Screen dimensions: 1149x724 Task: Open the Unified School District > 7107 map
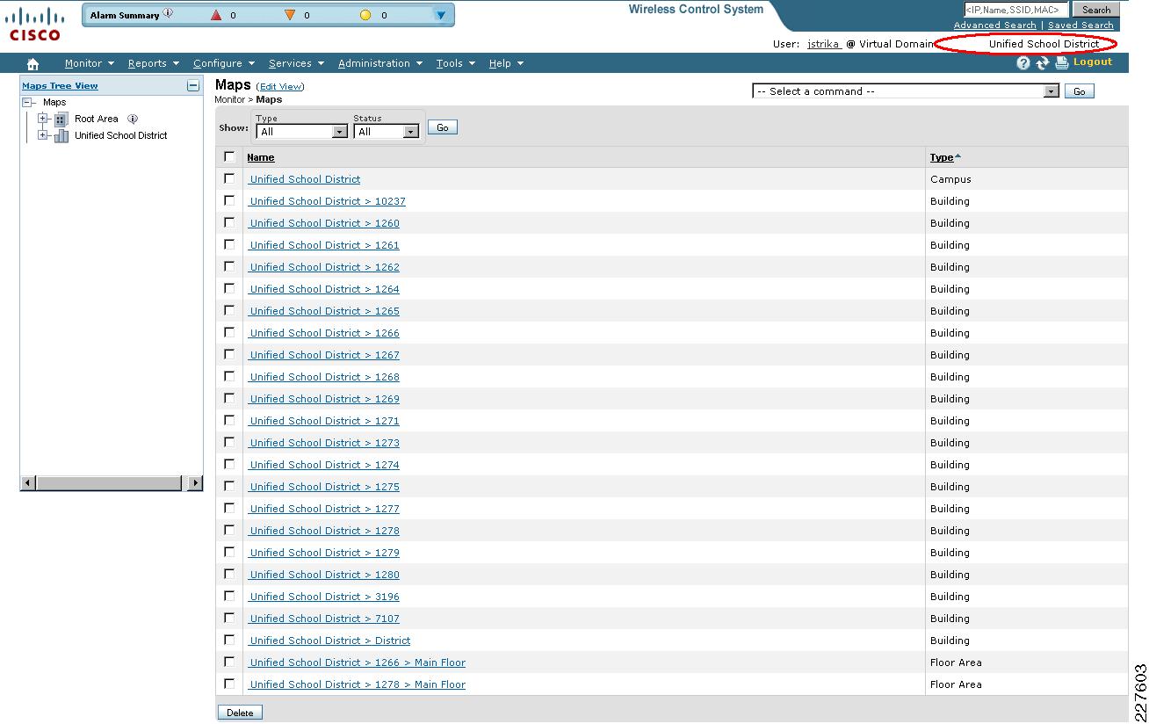point(324,619)
